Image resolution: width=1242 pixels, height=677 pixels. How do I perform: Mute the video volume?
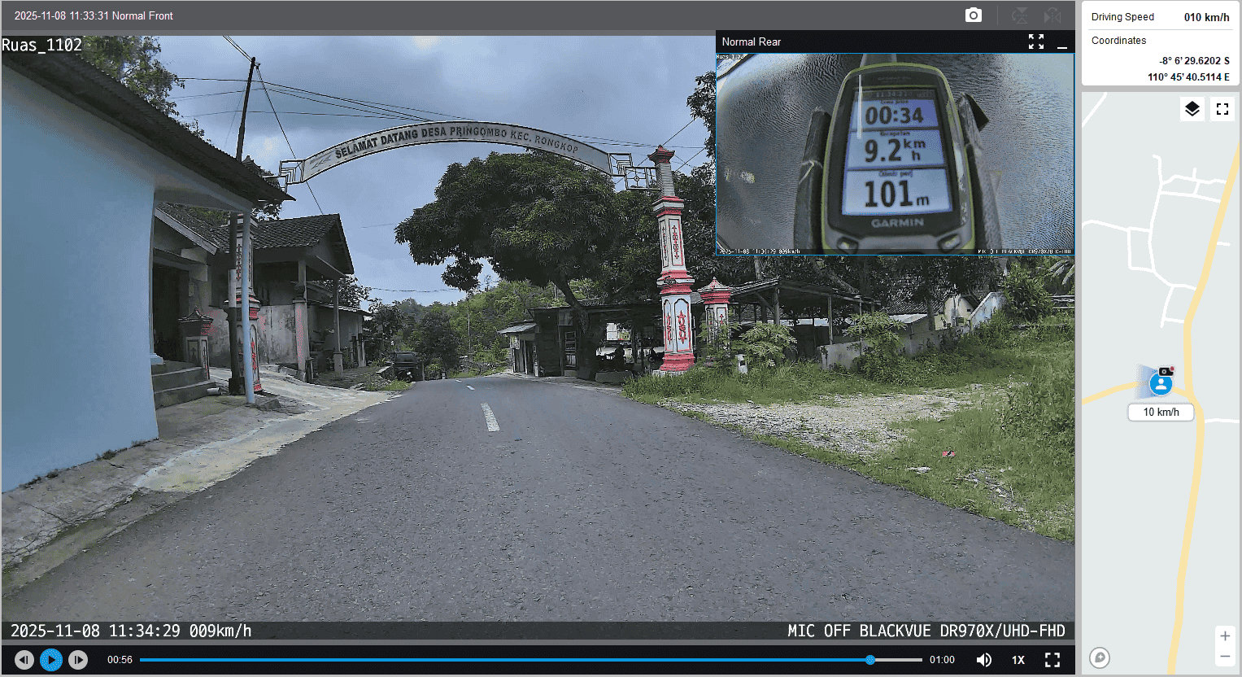[983, 660]
